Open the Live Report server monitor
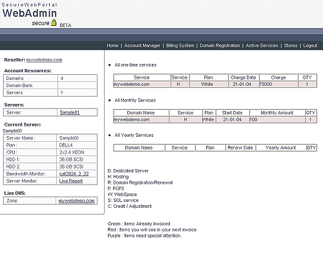The image size is (323, 262). 71,181
